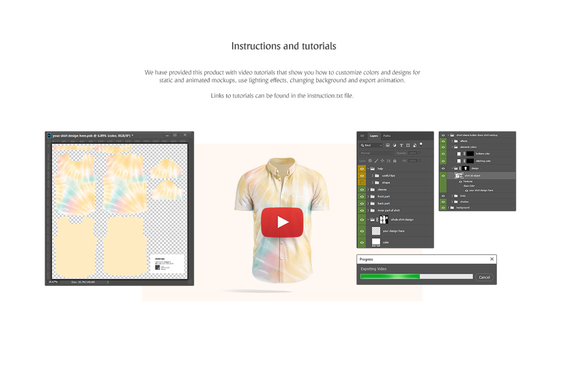Enable the smart object filter icon
563x375 pixels.
[415, 145]
